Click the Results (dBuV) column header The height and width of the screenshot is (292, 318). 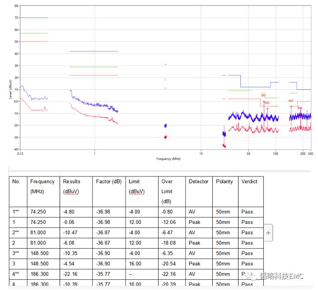point(71,186)
